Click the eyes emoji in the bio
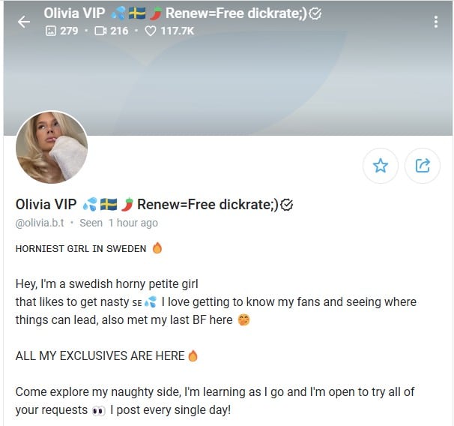The width and height of the screenshot is (454, 426). pyautogui.click(x=99, y=411)
